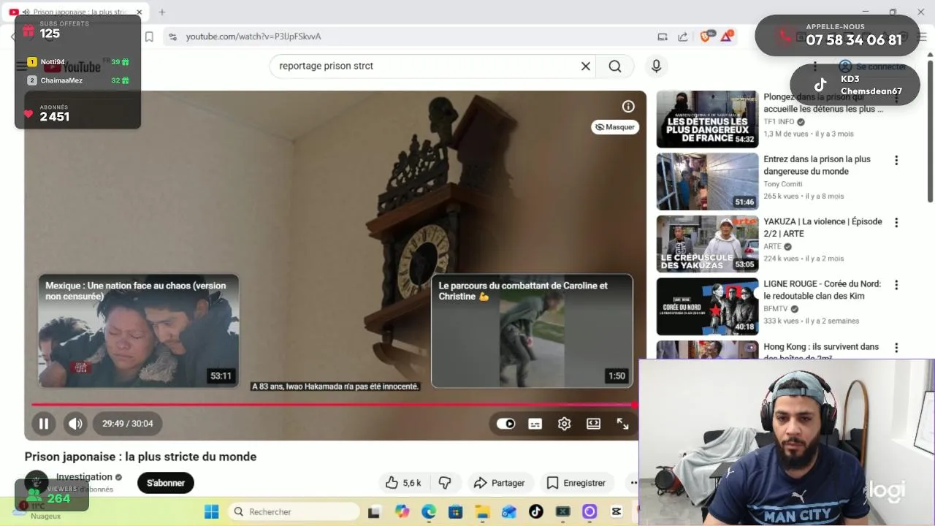Click the share page icon in address bar
This screenshot has width=935, height=526.
(x=682, y=37)
